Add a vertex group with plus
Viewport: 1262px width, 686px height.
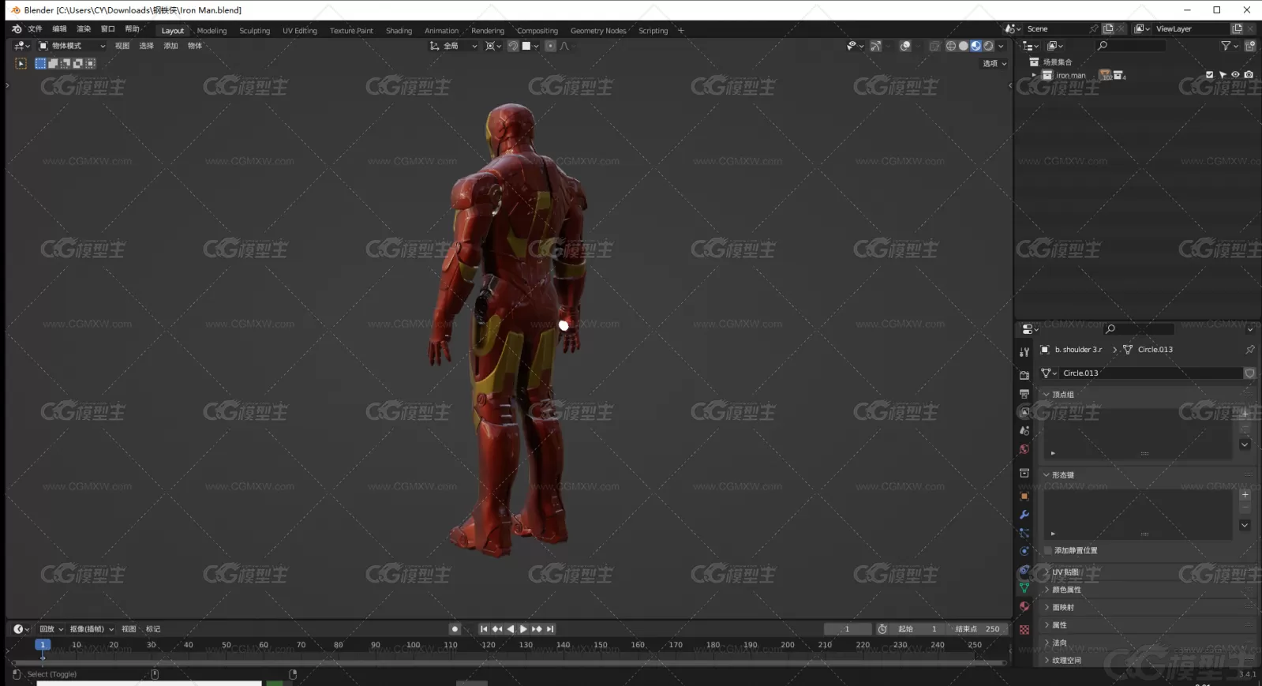tap(1245, 413)
